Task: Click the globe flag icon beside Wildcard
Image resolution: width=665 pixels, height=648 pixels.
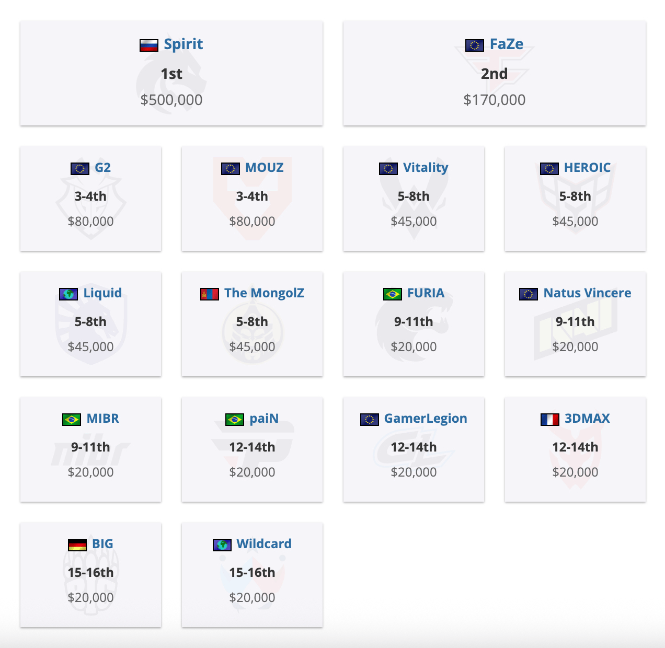Action: coord(222,545)
